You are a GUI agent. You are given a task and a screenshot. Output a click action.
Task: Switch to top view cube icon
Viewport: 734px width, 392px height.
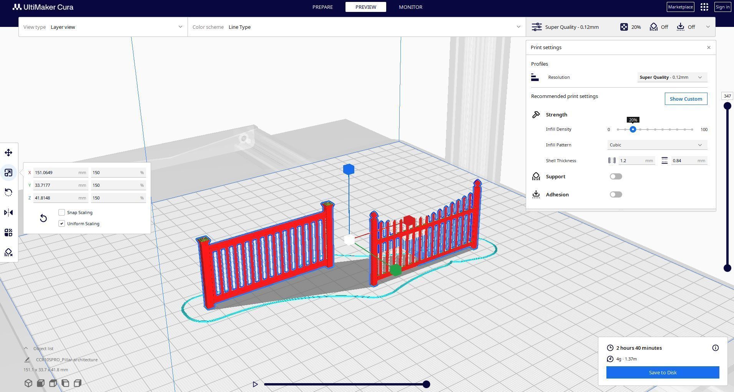click(53, 383)
